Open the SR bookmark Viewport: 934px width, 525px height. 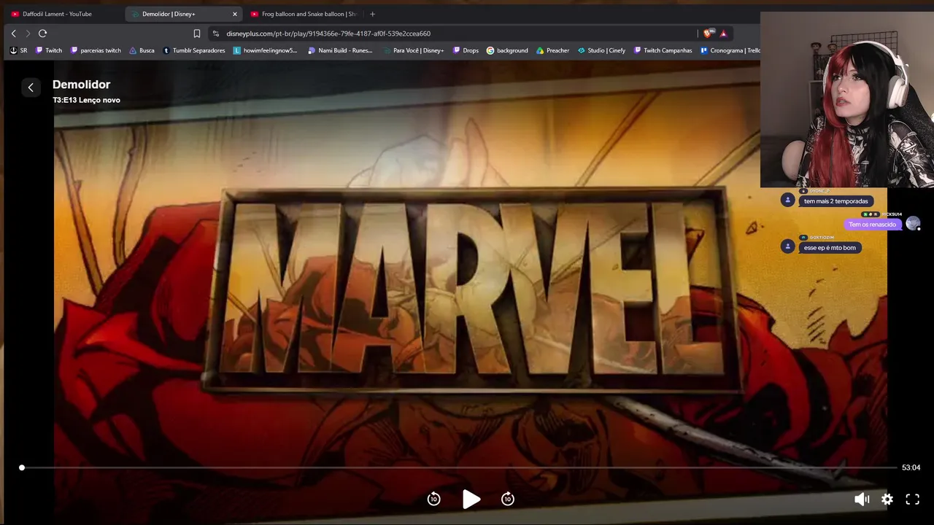(19, 50)
